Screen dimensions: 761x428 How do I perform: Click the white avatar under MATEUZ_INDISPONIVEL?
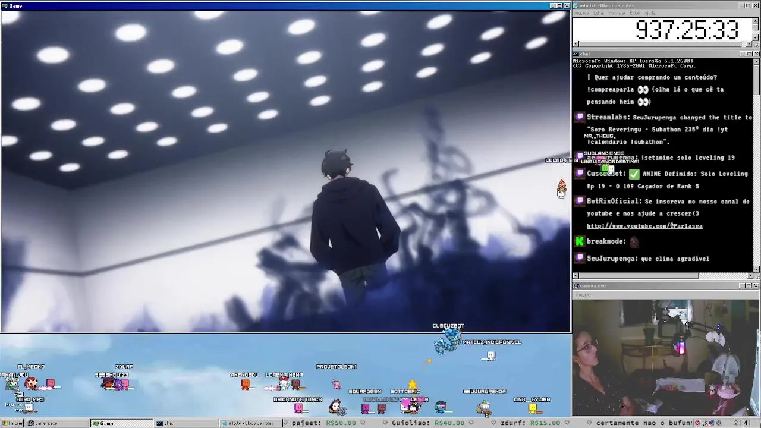point(490,355)
